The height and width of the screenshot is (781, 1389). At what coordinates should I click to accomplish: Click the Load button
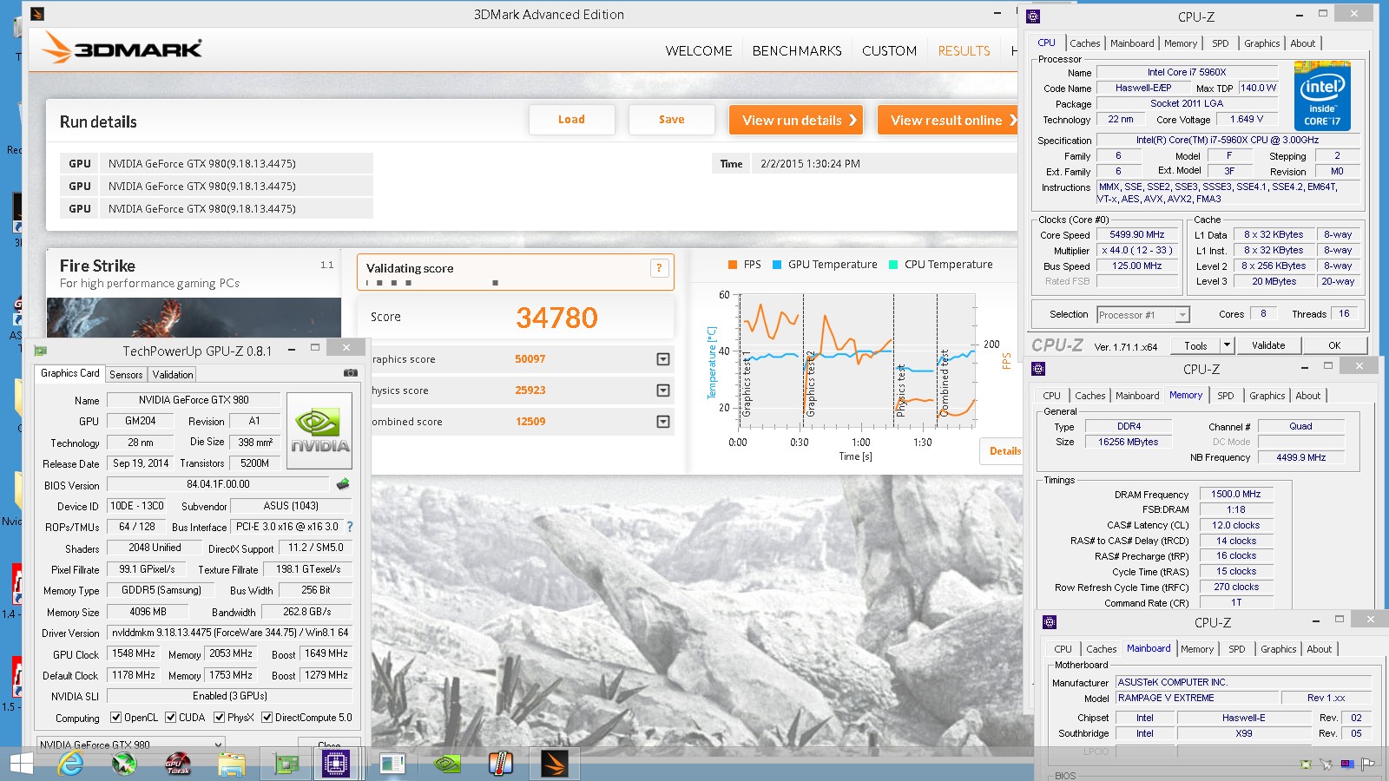(x=571, y=120)
